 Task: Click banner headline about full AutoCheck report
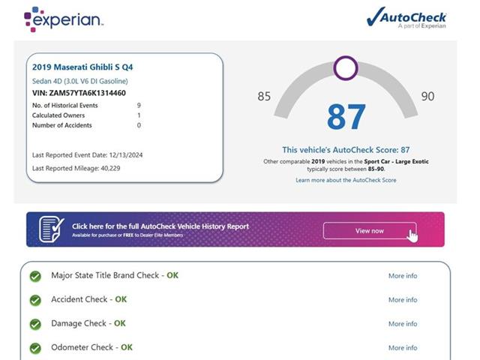coord(160,226)
